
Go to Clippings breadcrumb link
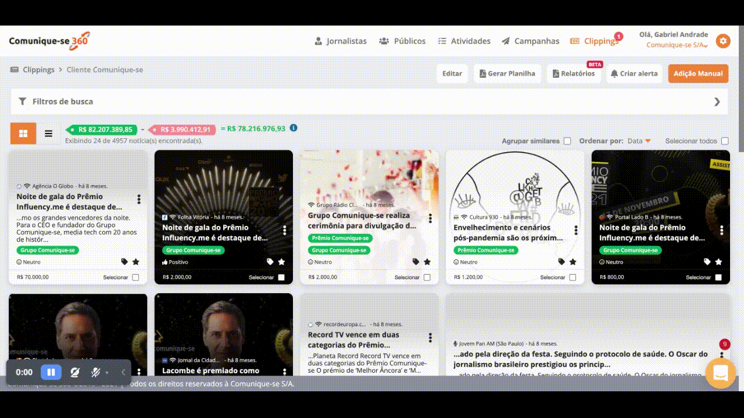click(x=38, y=70)
